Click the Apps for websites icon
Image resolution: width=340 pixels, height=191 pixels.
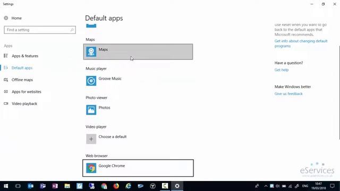6,92
